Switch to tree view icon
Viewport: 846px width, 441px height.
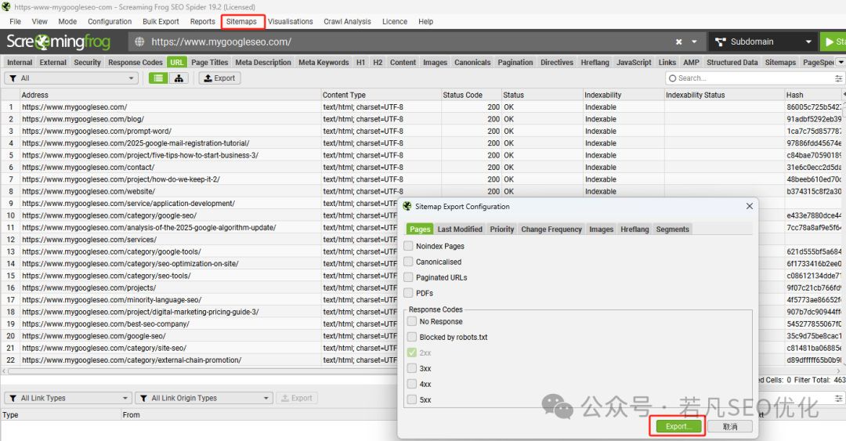coord(179,78)
